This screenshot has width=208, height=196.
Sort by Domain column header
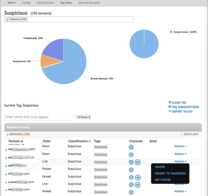(x=16, y=141)
